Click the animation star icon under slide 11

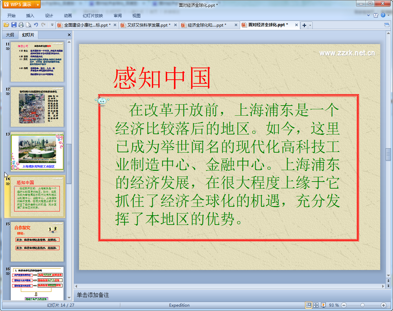[8, 49]
